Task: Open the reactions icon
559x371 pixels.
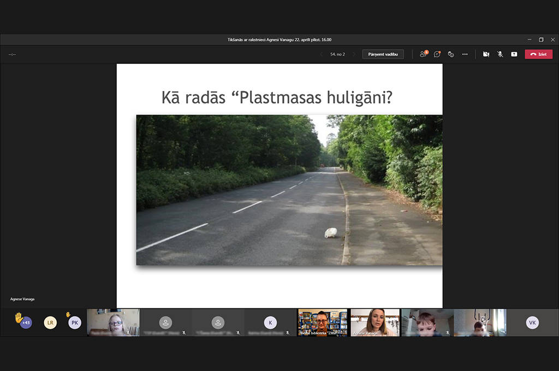Action: click(451, 54)
